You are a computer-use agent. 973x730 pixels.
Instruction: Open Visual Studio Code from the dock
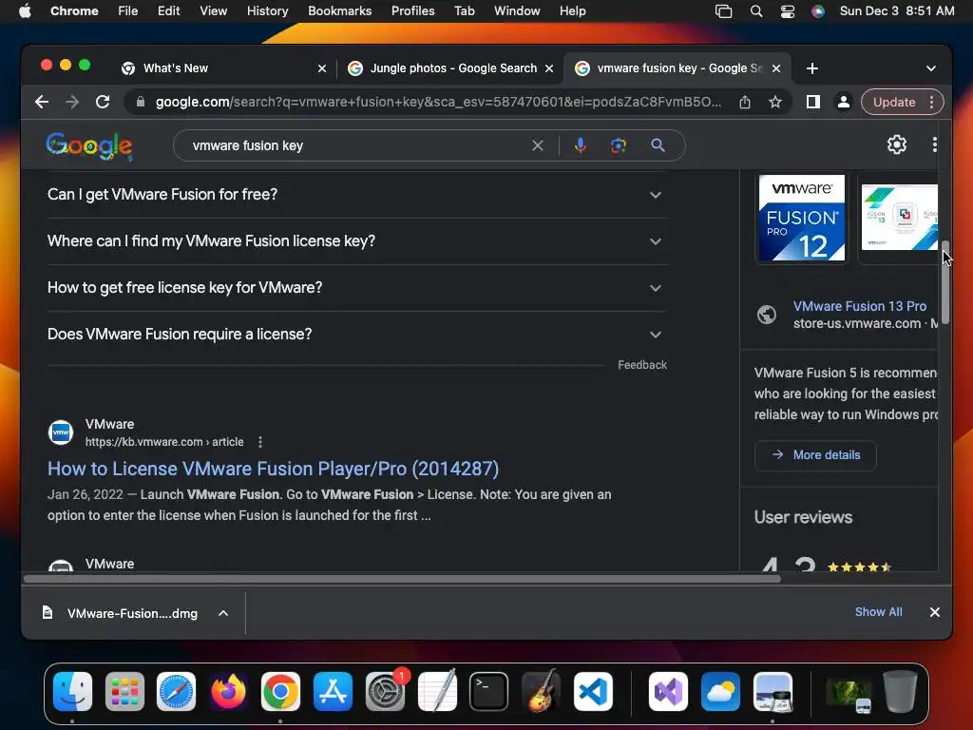tap(593, 691)
